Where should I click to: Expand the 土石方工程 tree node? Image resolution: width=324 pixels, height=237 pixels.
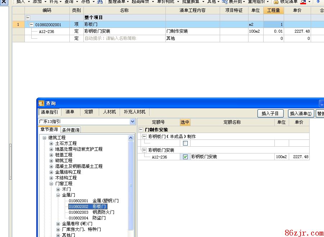click(x=51, y=143)
